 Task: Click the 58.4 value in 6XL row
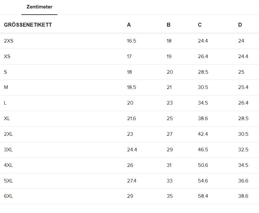coord(203,196)
